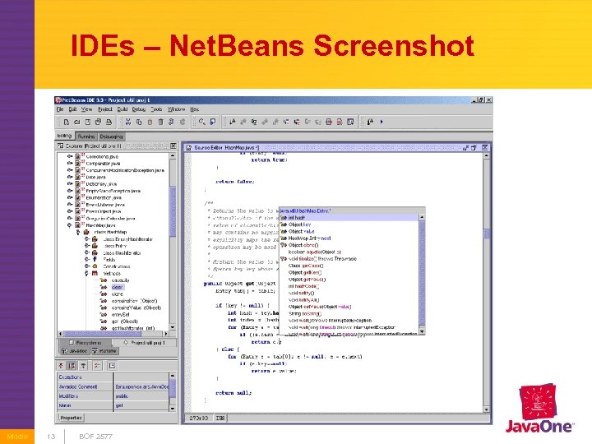Select the Filesystems tab in Explorer
This screenshot has width=592, height=444.
tap(86, 343)
